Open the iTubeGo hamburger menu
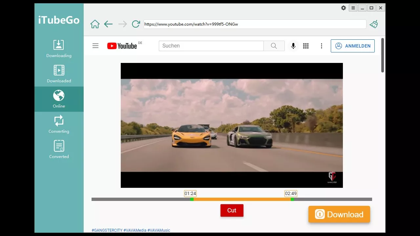This screenshot has width=420, height=236. coord(353,8)
